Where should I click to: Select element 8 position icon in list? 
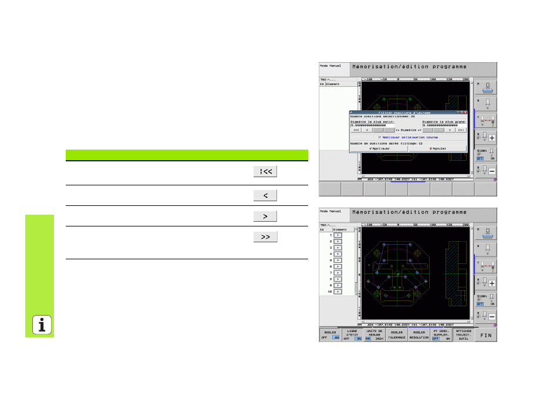[338, 279]
